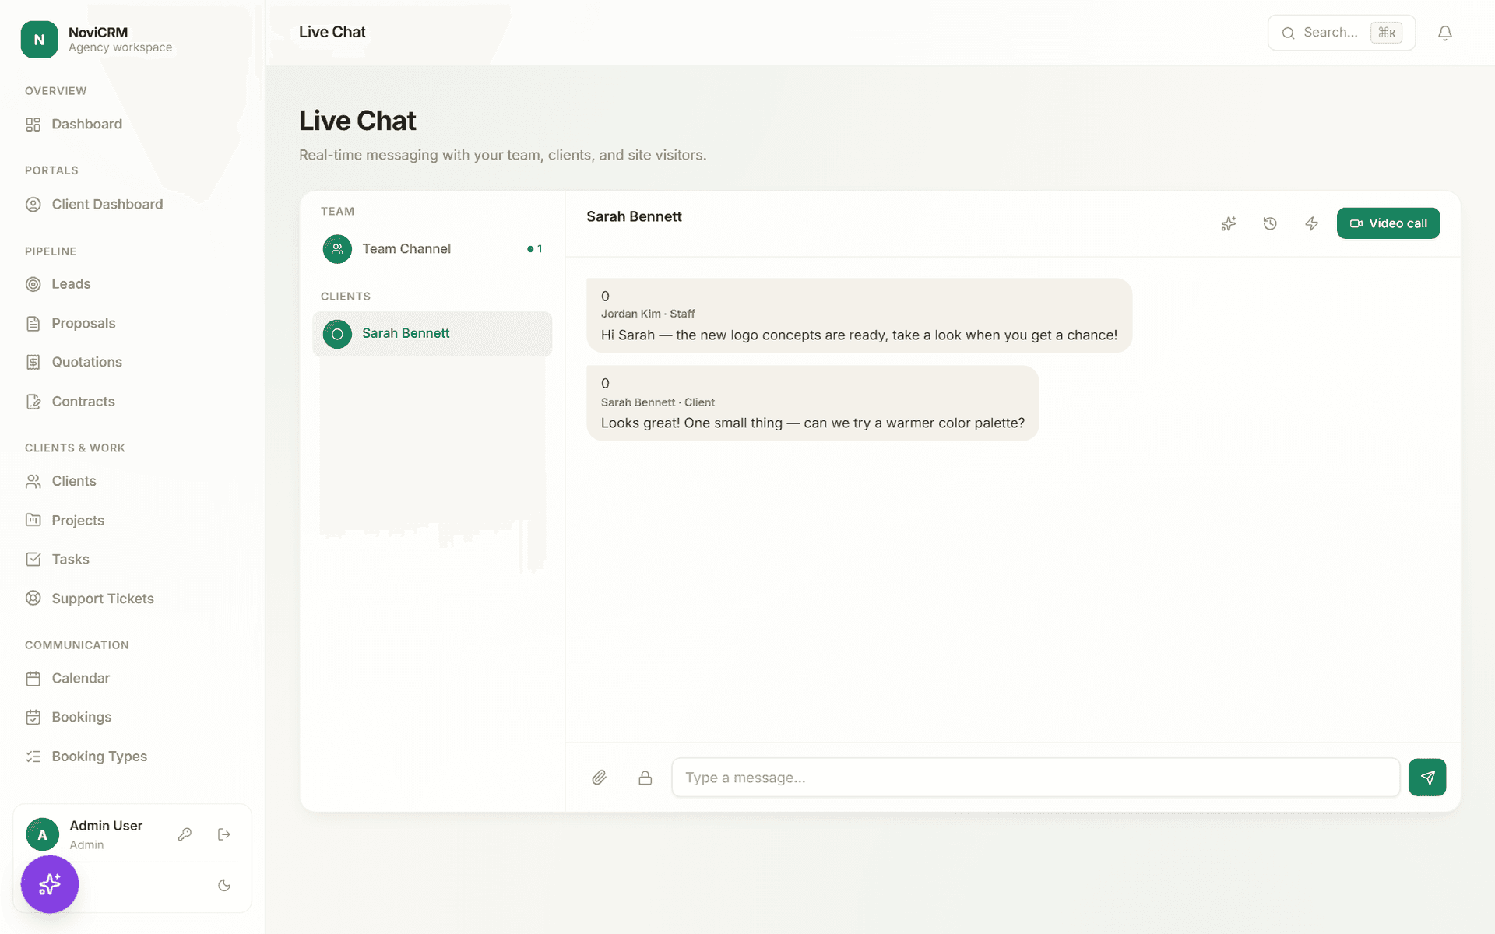The width and height of the screenshot is (1495, 934).
Task: Click the Dashboard grid icon
Action: (33, 125)
